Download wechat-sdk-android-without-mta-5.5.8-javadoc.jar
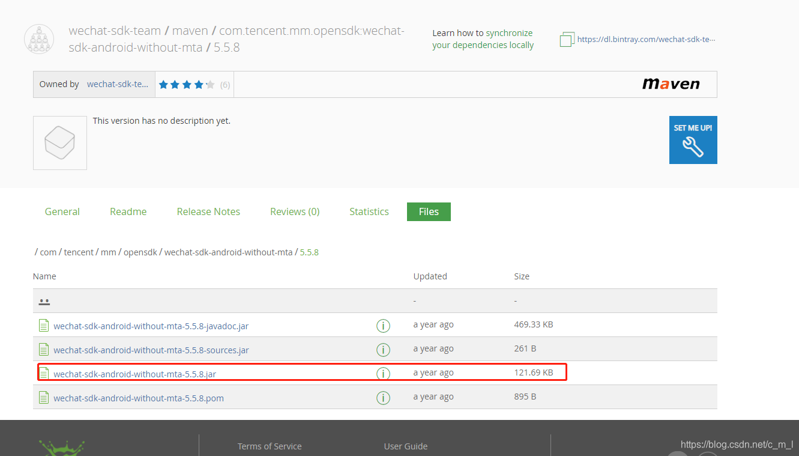The image size is (799, 456). click(151, 326)
